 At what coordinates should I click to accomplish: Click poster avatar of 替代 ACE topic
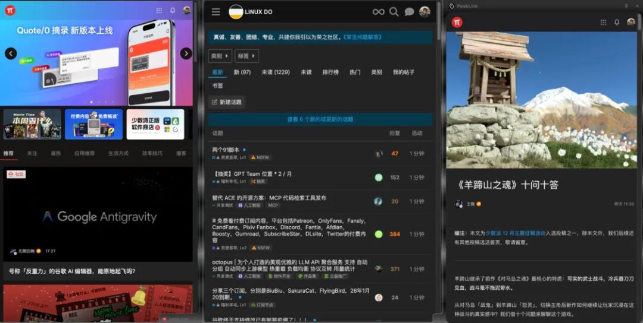coord(378,201)
